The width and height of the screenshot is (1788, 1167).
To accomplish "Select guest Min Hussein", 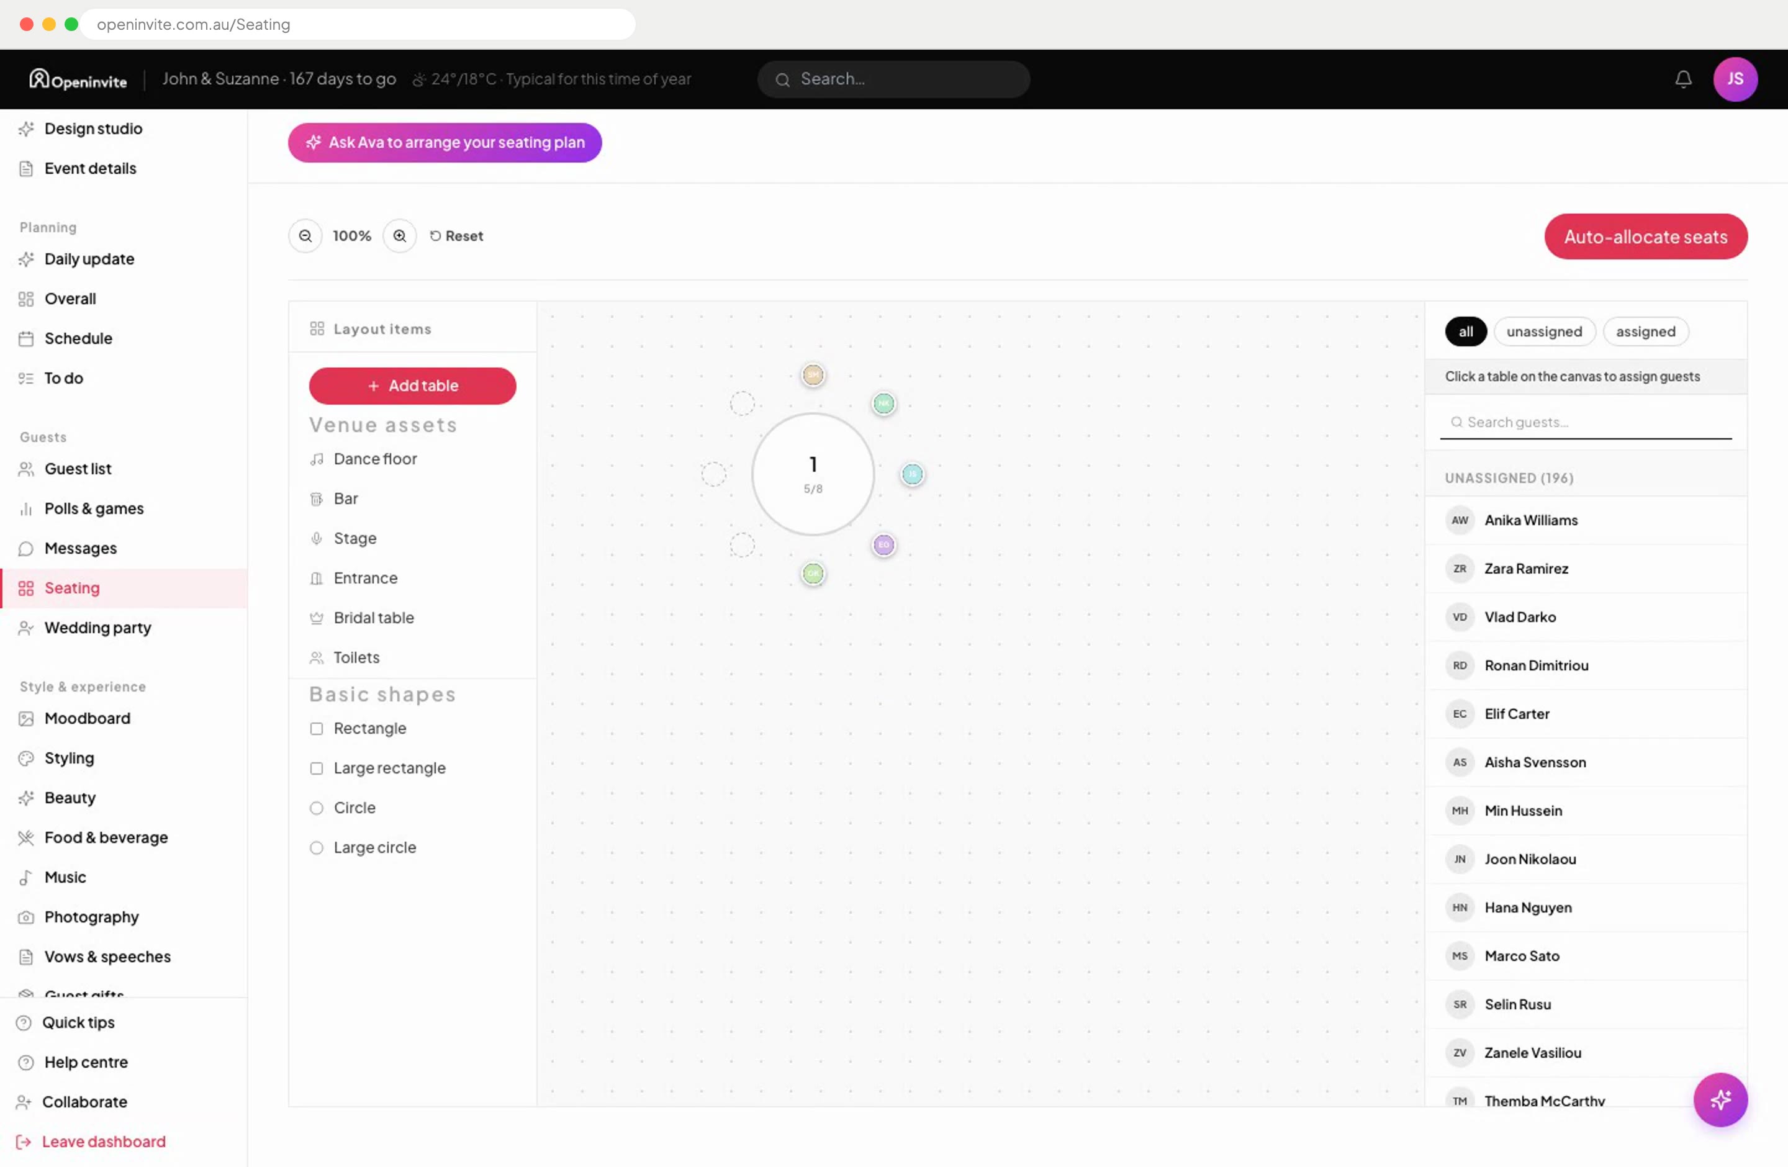I will click(1585, 811).
